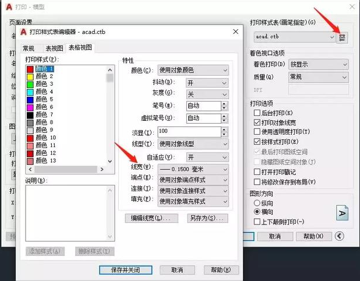
Task: Enable 打开打印戳记 checkbox
Action: point(257,172)
